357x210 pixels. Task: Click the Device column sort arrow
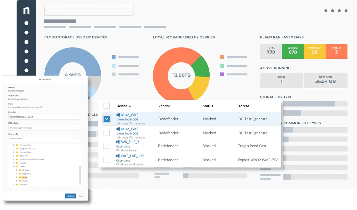point(130,106)
